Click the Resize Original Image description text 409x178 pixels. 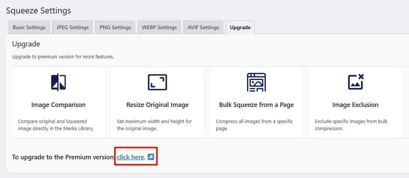[x=154, y=125]
